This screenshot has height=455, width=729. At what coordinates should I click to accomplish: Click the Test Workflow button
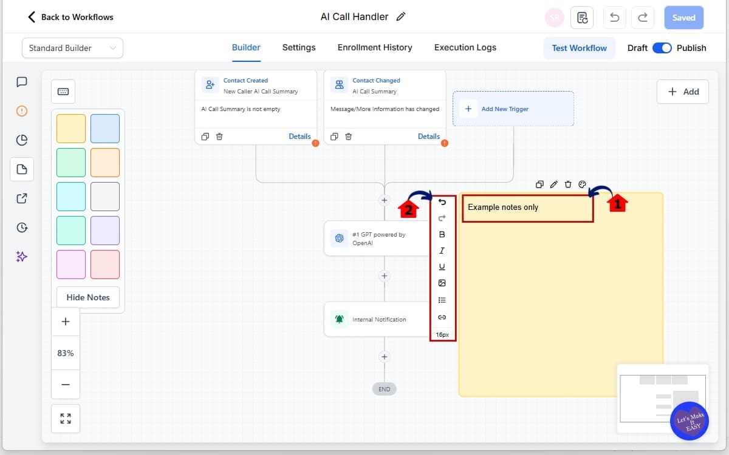point(579,47)
